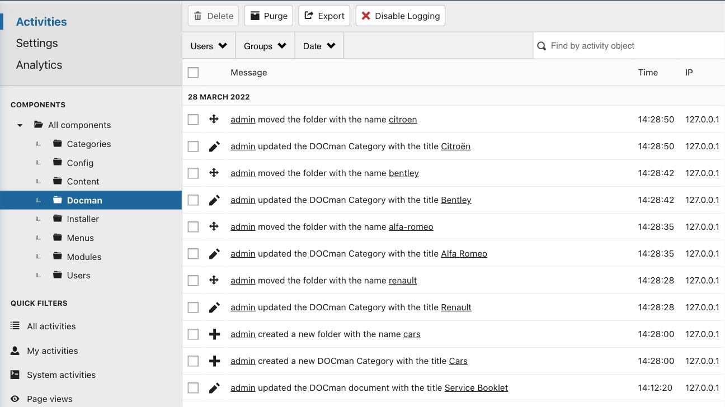Tick the select-all checkbox in the header
The width and height of the screenshot is (725, 407).
tap(193, 73)
